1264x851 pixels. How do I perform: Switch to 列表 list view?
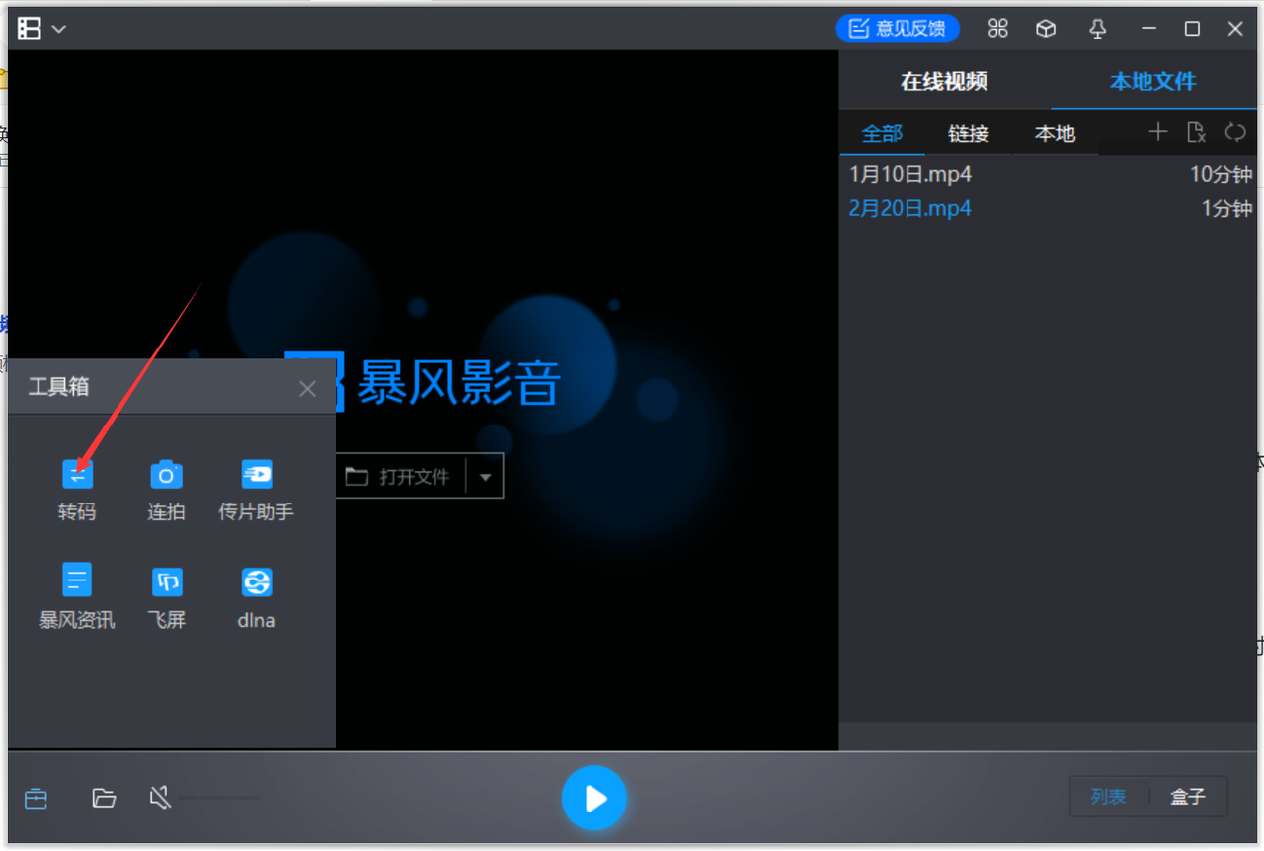(1109, 797)
